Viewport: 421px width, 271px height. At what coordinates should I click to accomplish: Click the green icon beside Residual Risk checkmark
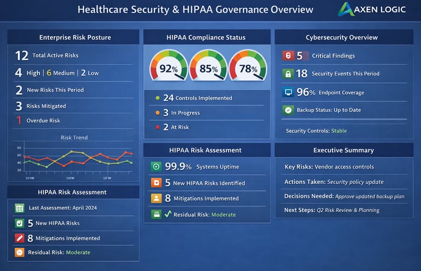pos(156,214)
